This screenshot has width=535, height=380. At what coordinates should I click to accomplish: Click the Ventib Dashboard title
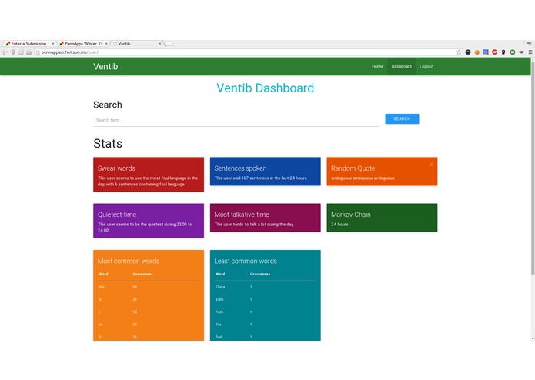pyautogui.click(x=265, y=88)
